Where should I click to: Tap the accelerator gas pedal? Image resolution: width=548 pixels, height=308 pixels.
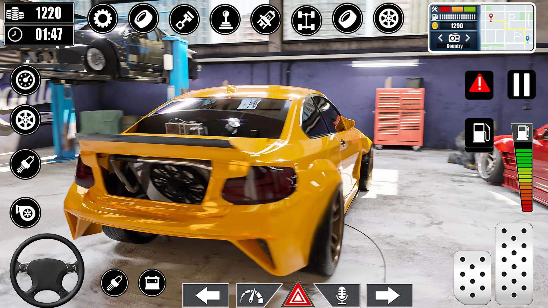514,264
